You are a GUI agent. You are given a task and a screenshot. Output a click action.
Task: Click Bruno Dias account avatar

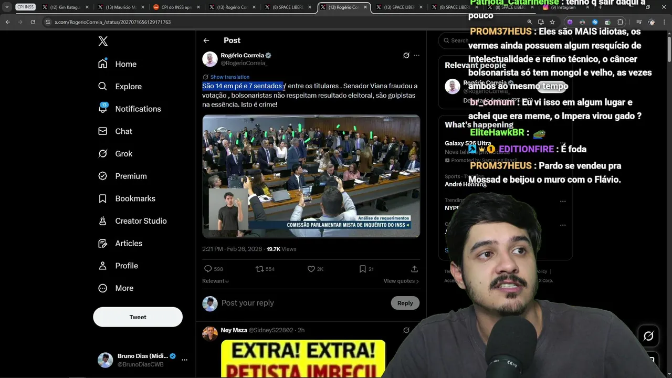[105, 360]
